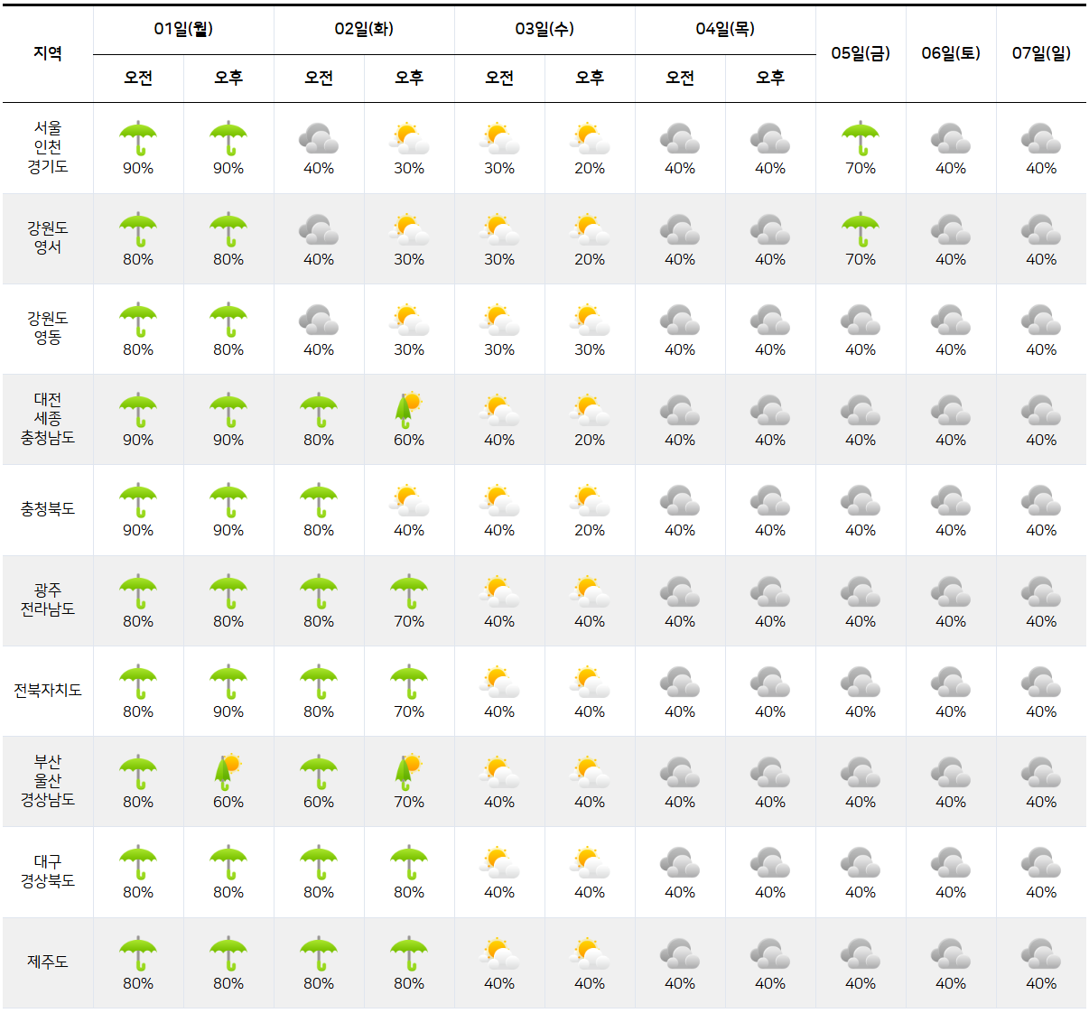The width and height of the screenshot is (1089, 1013).
Task: Click 30% under 강원도 영동 Wednesday afternoon
Action: click(590, 349)
